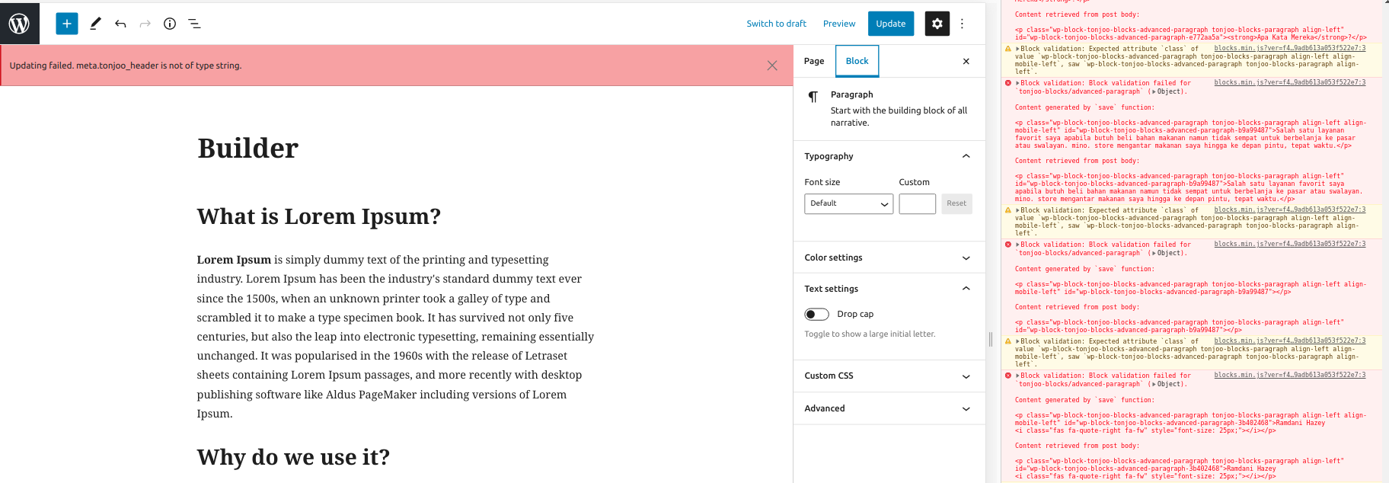Expand the Custom CSS panel
Screen dimensions: 1389x483
[x=889, y=376]
